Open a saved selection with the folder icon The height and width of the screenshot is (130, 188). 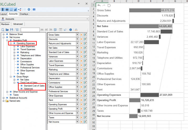[x=7, y=30]
